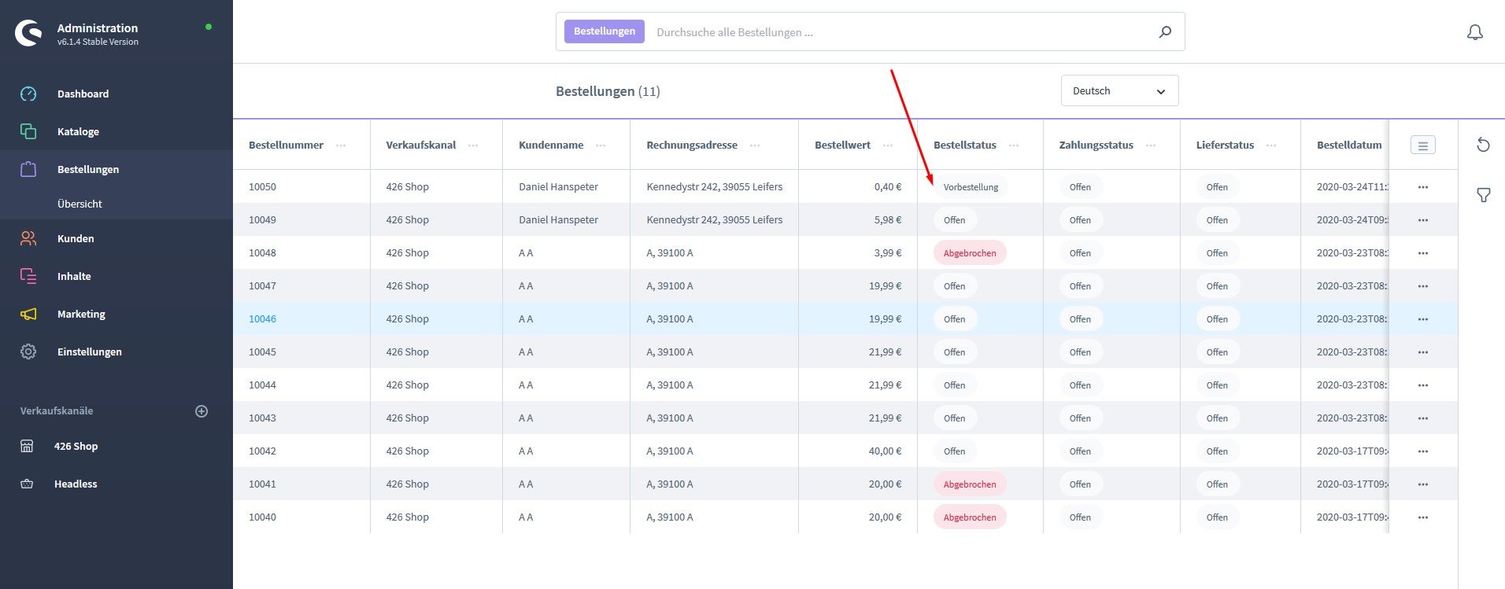The height and width of the screenshot is (589, 1505).
Task: Sort by Bestelldatum column header
Action: [x=1349, y=145]
